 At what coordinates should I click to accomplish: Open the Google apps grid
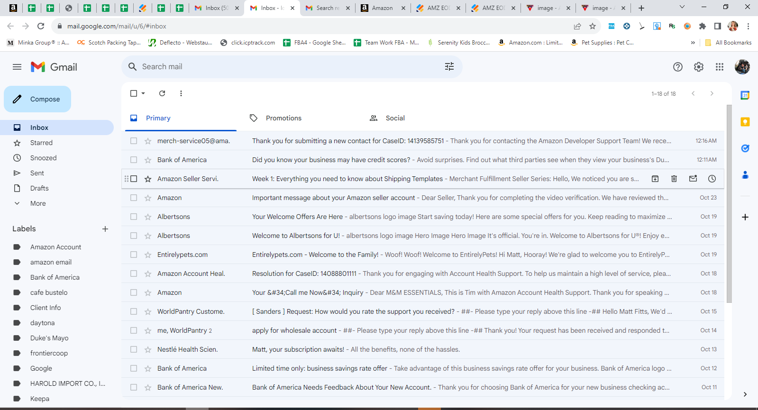(x=720, y=67)
